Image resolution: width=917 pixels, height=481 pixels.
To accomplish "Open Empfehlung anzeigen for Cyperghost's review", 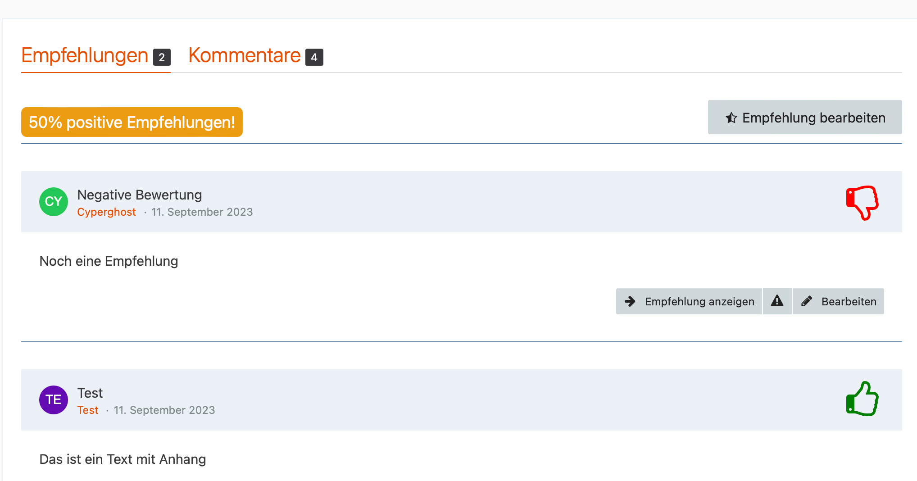I will coord(699,301).
